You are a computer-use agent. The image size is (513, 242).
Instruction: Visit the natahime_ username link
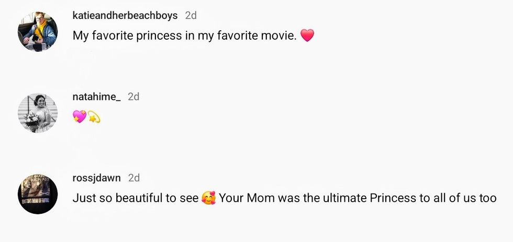(x=96, y=97)
